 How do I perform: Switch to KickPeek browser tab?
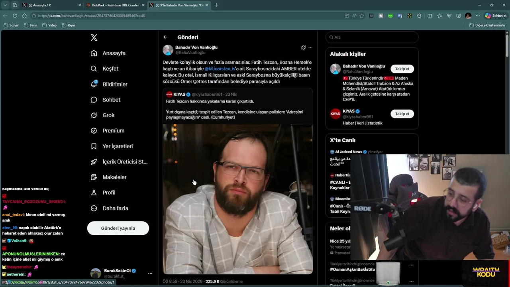pos(115,5)
